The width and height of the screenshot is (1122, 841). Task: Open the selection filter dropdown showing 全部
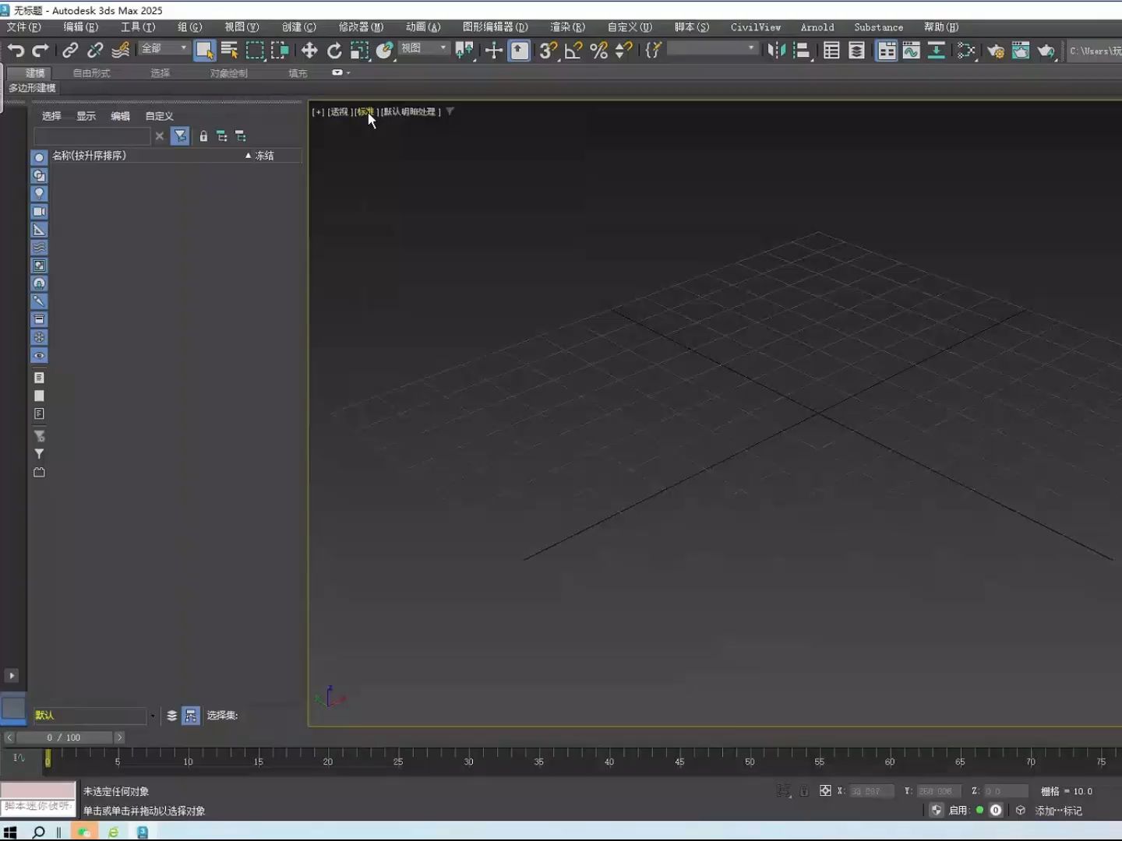pos(164,48)
